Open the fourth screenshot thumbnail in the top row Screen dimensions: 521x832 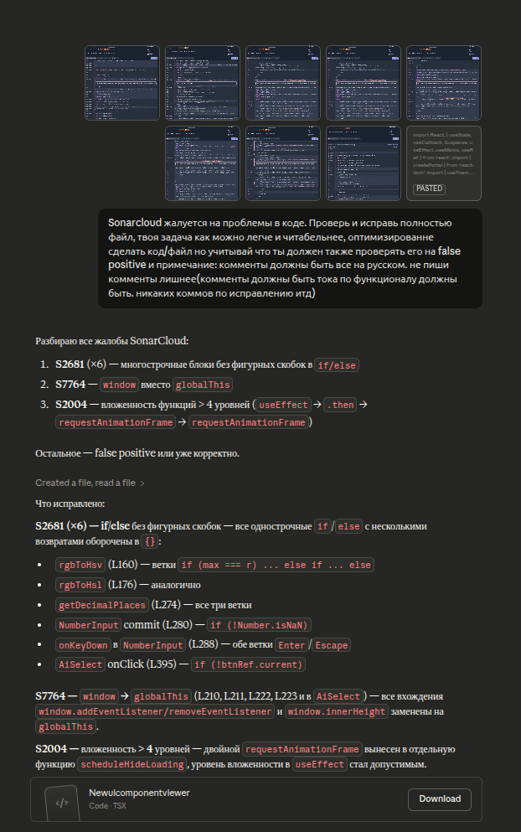pyautogui.click(x=364, y=82)
